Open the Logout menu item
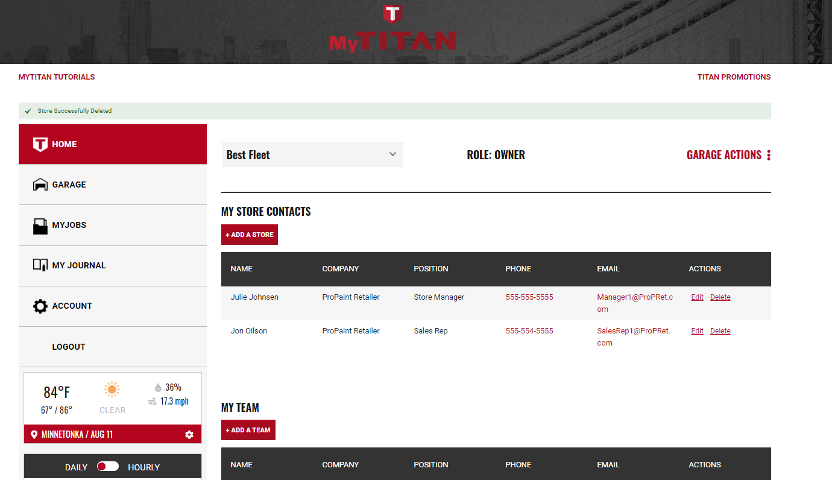 69,347
